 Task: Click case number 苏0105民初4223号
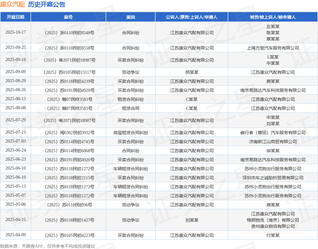point(70,235)
